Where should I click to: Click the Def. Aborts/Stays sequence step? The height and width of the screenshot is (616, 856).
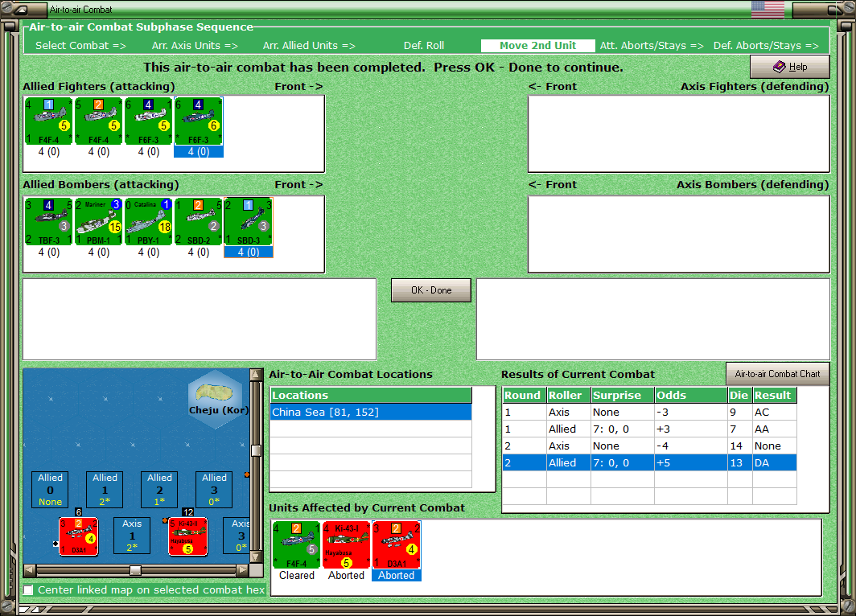766,46
